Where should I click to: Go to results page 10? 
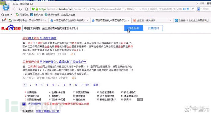coord(76,85)
